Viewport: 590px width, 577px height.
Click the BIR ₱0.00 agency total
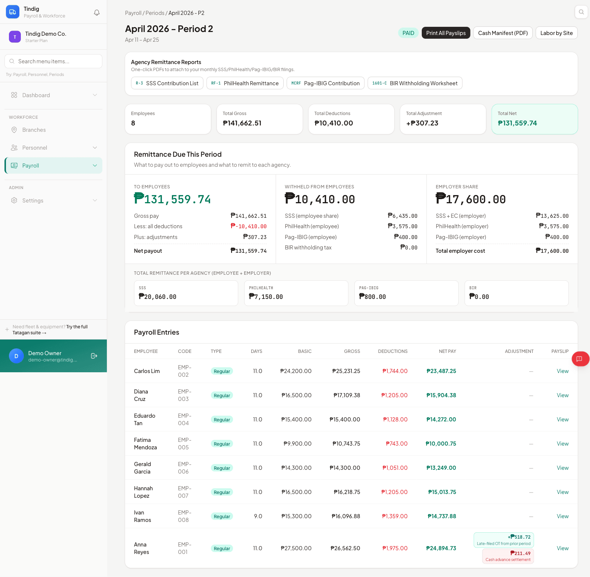click(517, 293)
